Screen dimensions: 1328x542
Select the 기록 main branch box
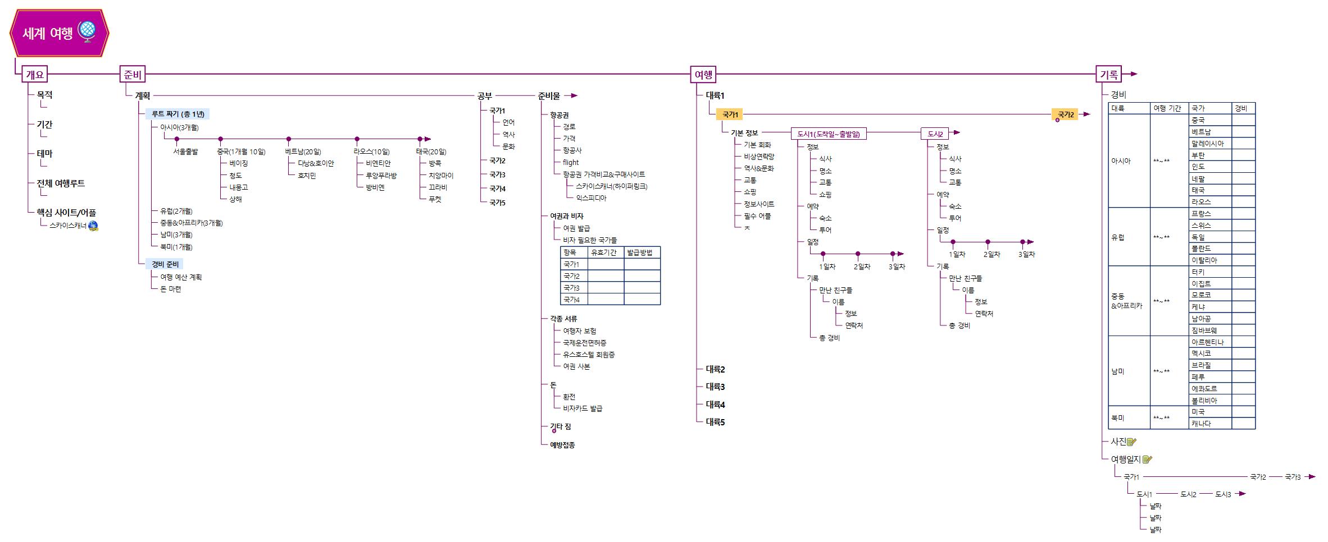pyautogui.click(x=1109, y=74)
